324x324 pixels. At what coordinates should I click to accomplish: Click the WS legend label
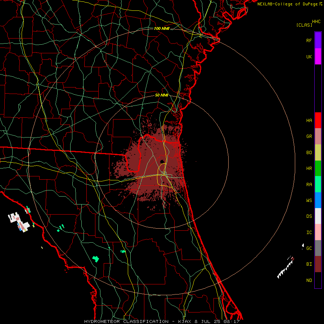tap(309, 201)
